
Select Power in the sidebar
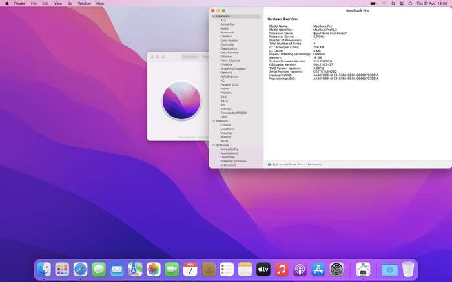[225, 89]
